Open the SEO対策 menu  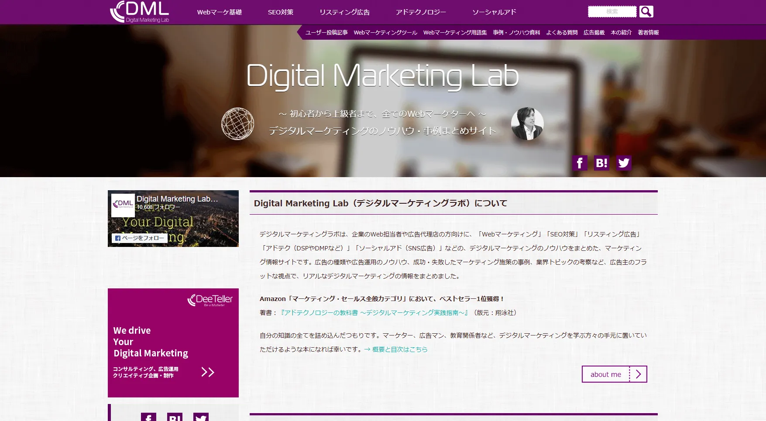[281, 12]
